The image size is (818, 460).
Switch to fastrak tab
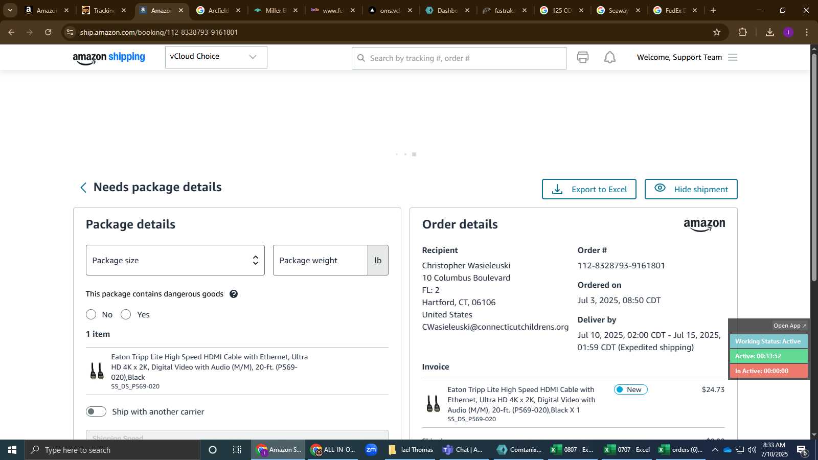tap(505, 10)
